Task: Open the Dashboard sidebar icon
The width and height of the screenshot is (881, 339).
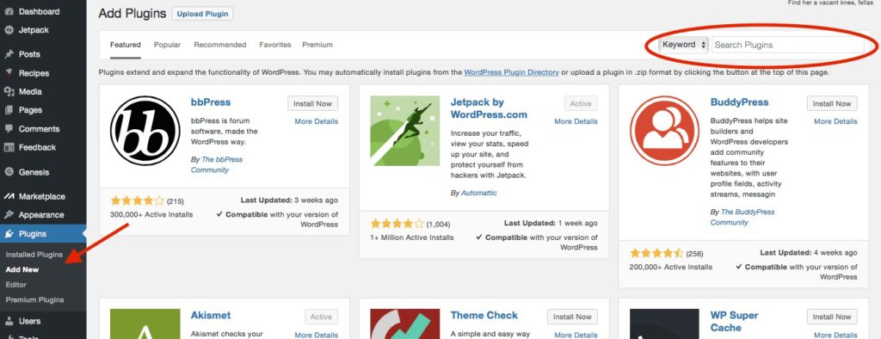Action: pyautogui.click(x=9, y=11)
